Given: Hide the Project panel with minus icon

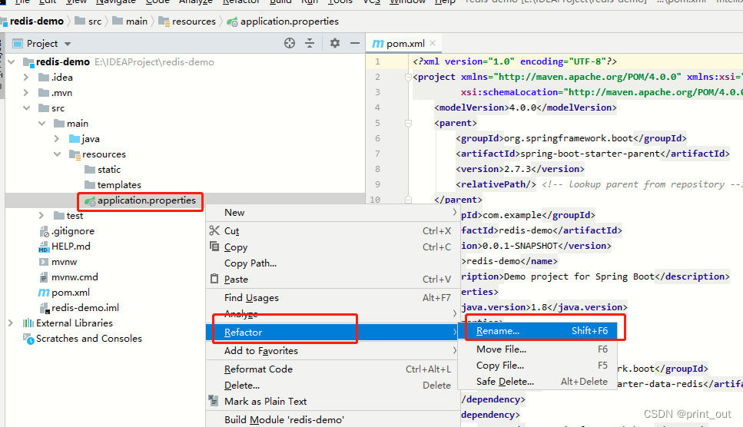Looking at the screenshot, I should (x=355, y=44).
